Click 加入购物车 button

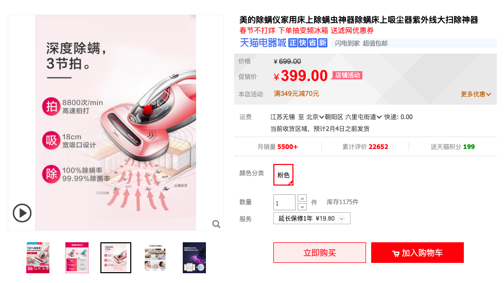point(417,253)
